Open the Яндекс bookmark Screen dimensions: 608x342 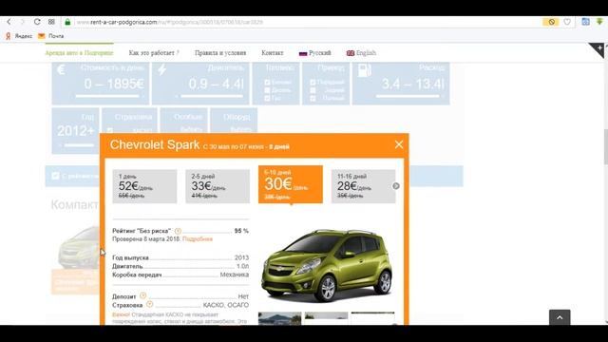tap(19, 36)
